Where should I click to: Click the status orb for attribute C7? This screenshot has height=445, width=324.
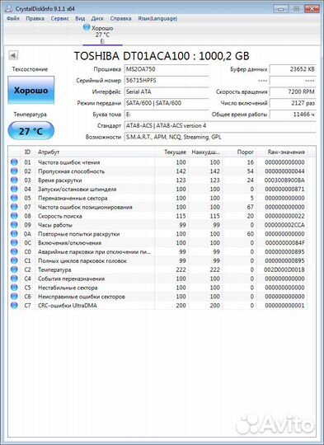point(14,306)
